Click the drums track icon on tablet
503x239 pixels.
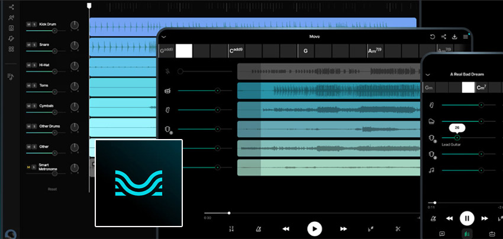click(x=167, y=91)
